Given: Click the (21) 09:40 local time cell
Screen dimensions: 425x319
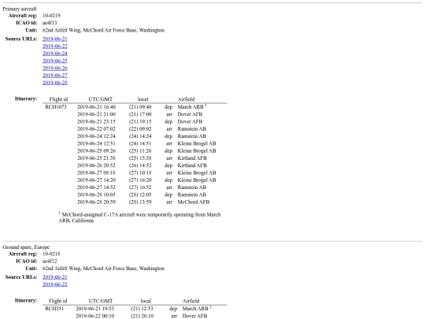Looking at the screenshot, I should point(140,107).
